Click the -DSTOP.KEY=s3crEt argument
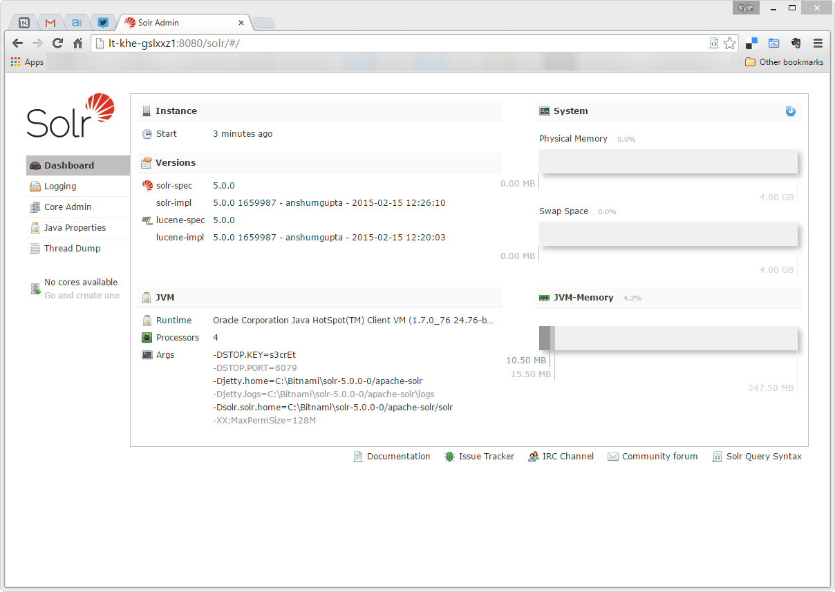835x592 pixels. [x=254, y=354]
